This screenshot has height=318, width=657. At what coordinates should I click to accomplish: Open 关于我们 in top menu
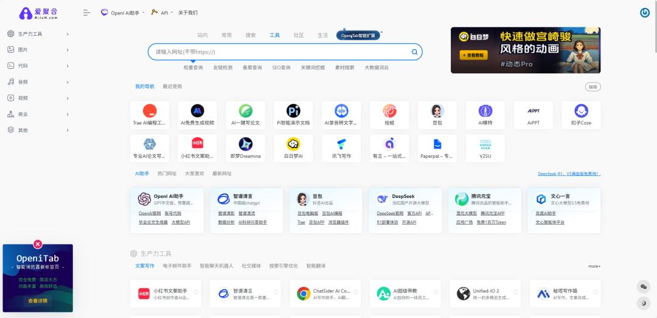click(x=188, y=13)
